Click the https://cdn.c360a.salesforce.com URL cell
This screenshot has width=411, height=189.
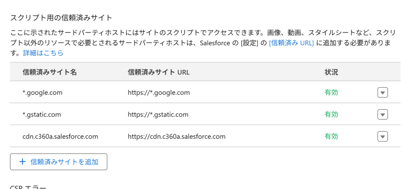[177, 136]
